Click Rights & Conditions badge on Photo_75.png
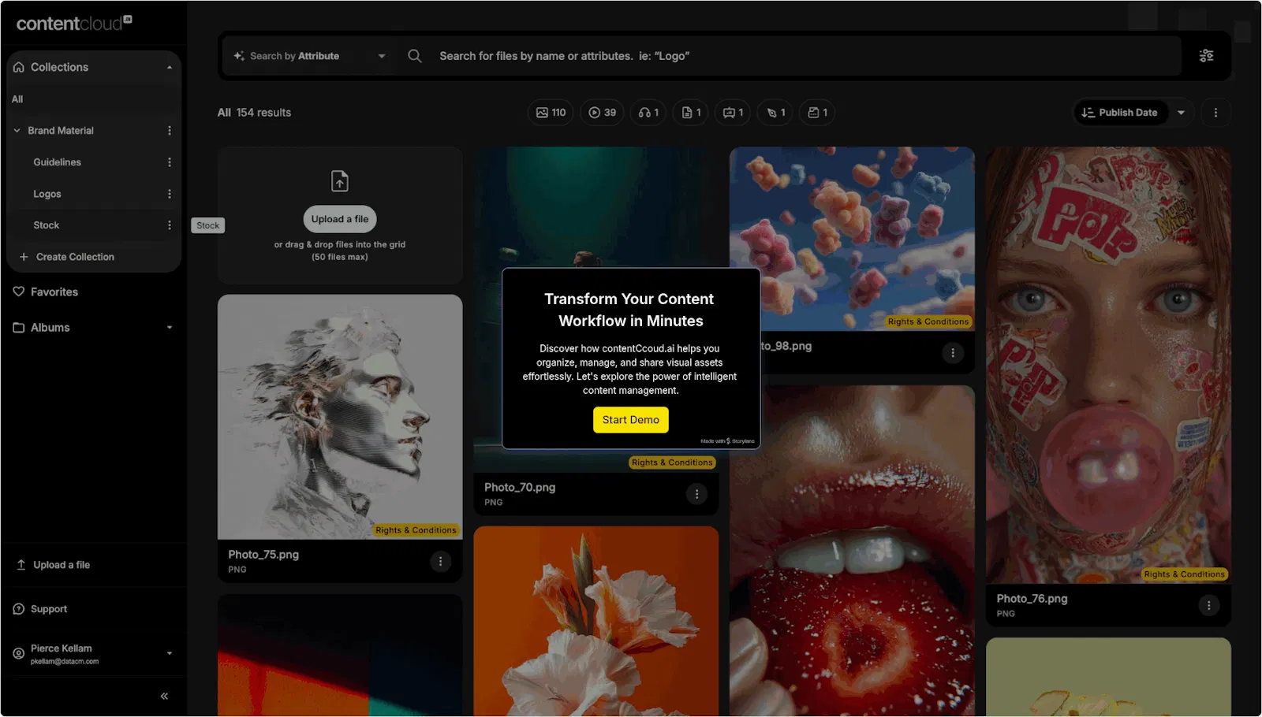The image size is (1262, 717). 416,530
